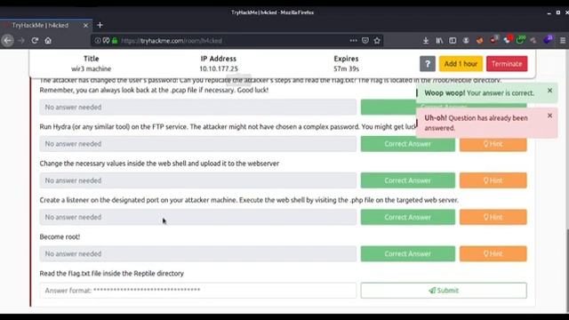Viewport: 569px width, 320px height.
Task: Open page actions three-dot menu
Action: [354, 41]
